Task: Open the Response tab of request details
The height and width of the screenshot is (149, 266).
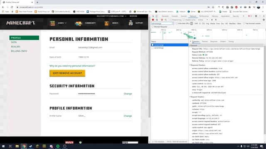Action: [214, 41]
